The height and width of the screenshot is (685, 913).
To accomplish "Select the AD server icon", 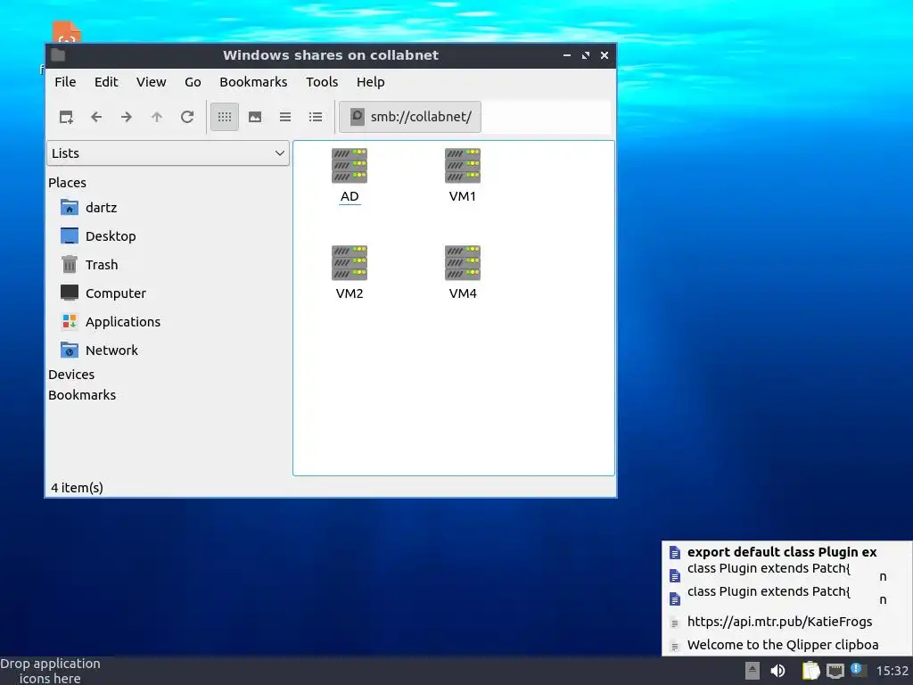I will click(350, 176).
